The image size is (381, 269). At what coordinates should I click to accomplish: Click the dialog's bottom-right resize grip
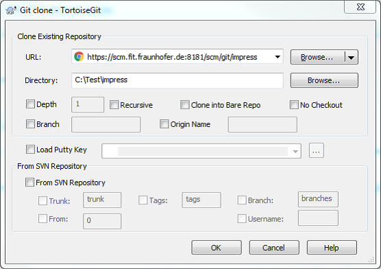coord(371,259)
